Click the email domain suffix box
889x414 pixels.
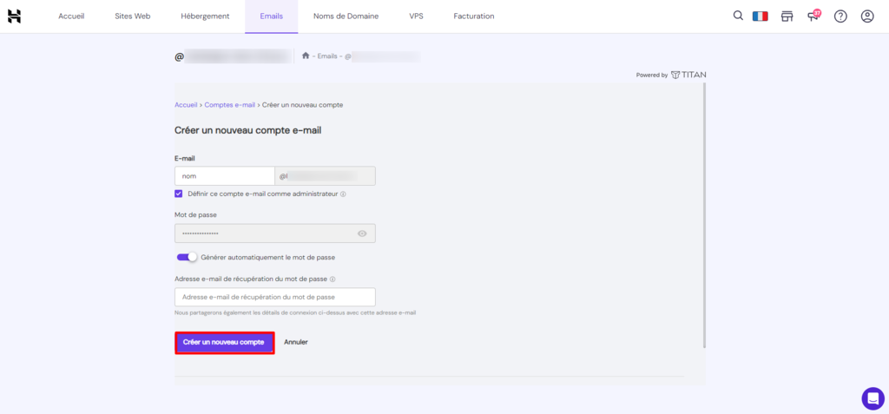pos(326,176)
